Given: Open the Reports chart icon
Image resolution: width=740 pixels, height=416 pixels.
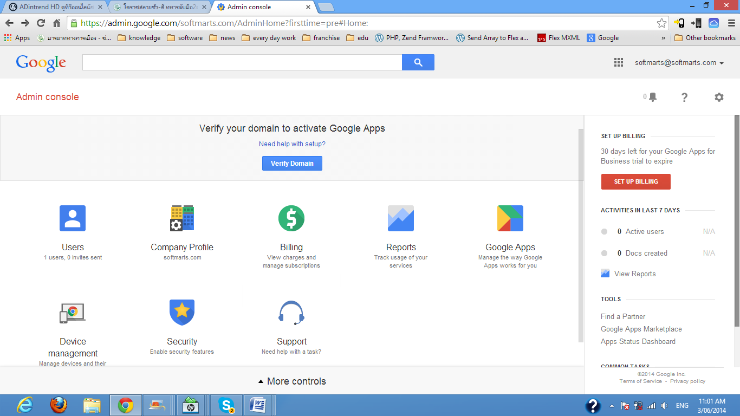Looking at the screenshot, I should point(401,218).
